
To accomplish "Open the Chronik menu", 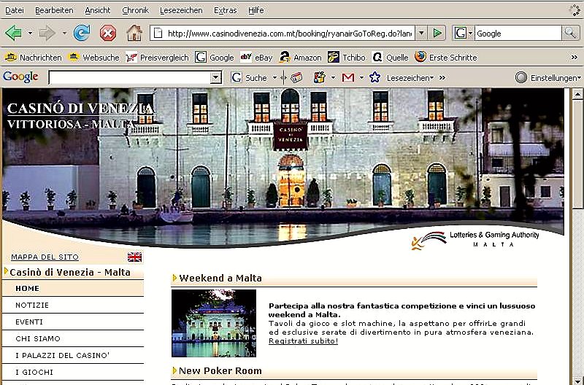I will point(135,10).
